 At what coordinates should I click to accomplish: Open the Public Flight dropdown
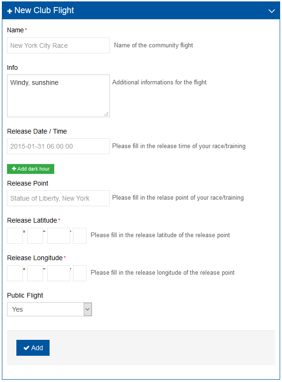[50, 309]
